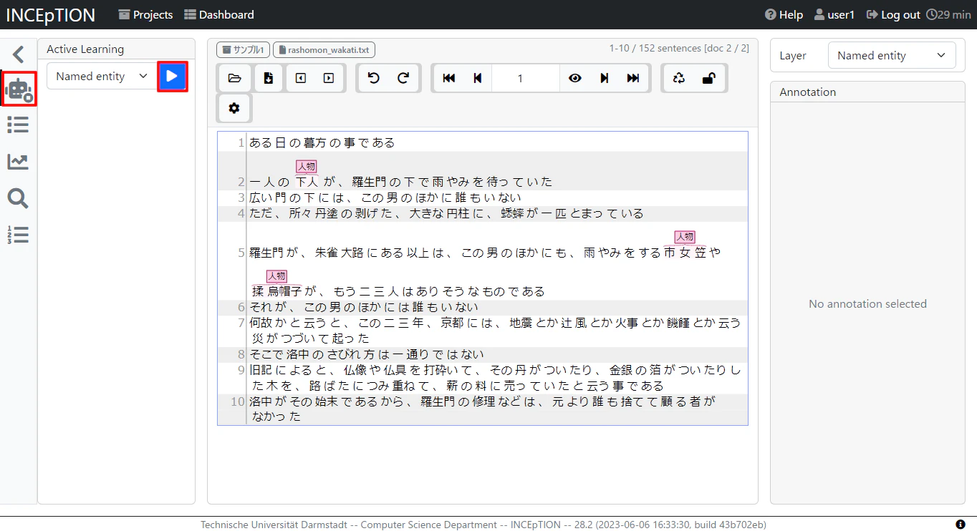977x531 pixels.
Task: Click the lock icon to finish document
Action: click(709, 79)
